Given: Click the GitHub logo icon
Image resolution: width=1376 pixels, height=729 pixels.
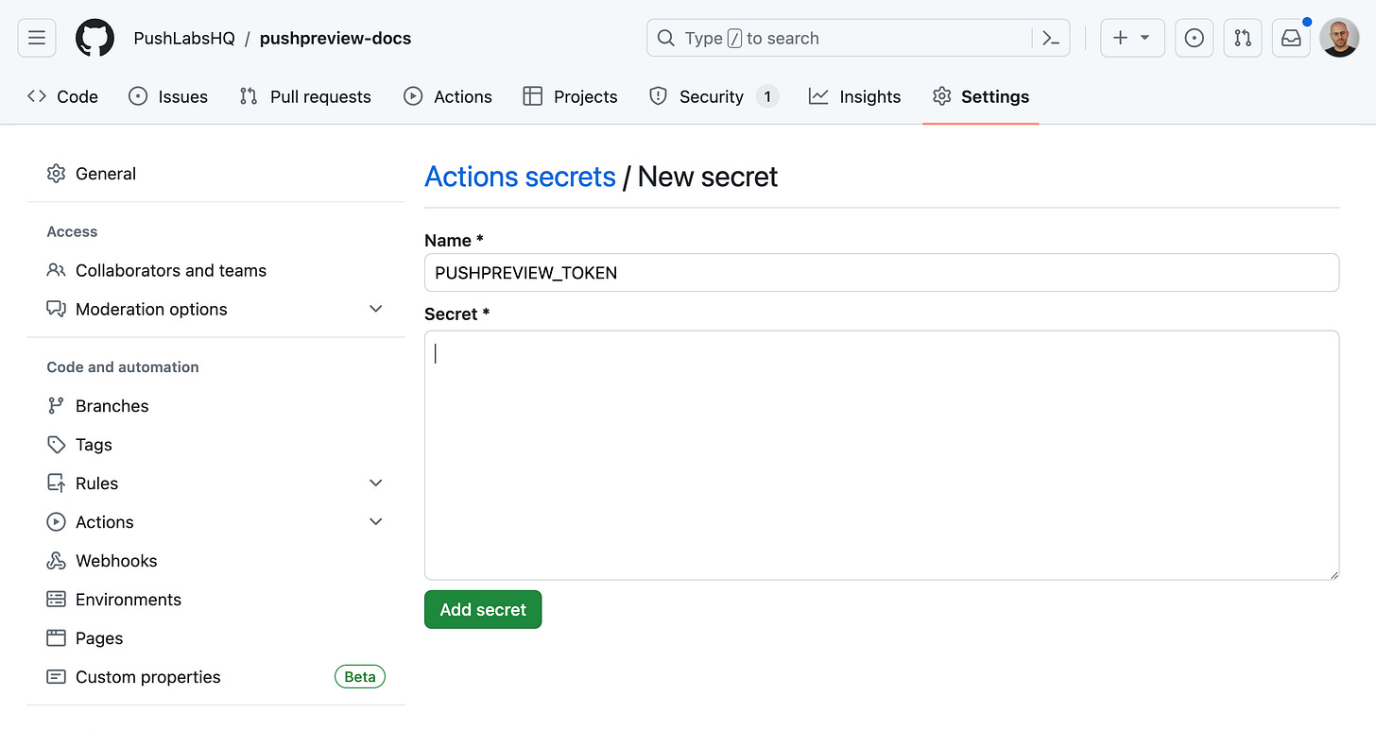Looking at the screenshot, I should pyautogui.click(x=93, y=38).
